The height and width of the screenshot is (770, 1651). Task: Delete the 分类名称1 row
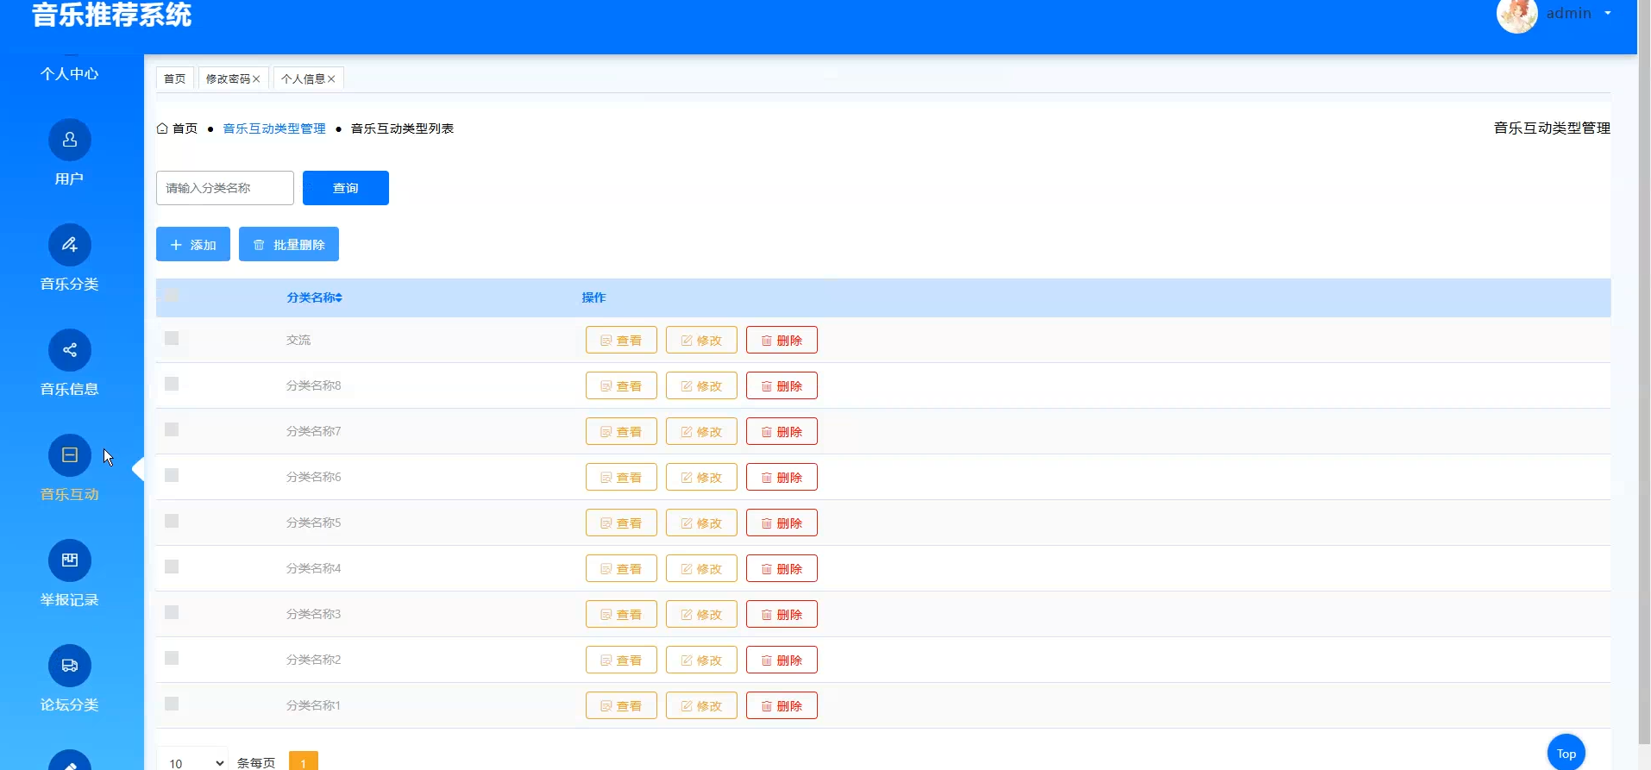click(782, 705)
